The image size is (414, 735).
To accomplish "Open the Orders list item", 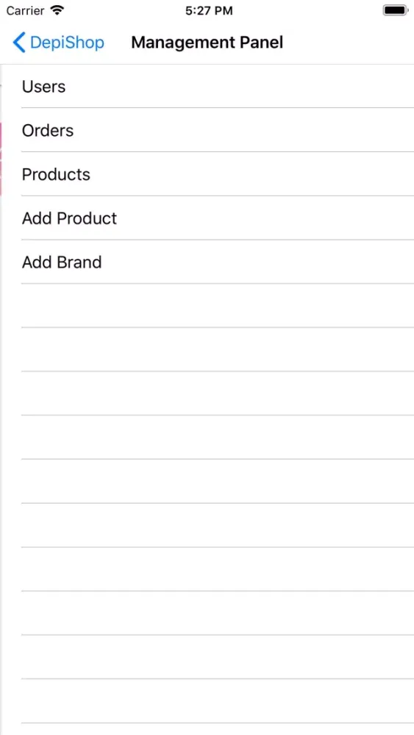I will tap(207, 130).
